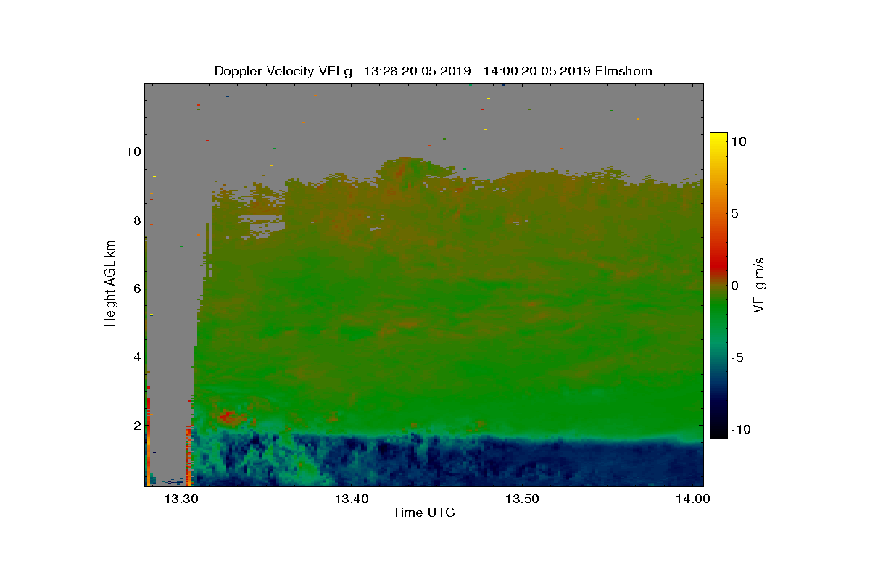Select the 13:50 time tick label

coord(521,499)
